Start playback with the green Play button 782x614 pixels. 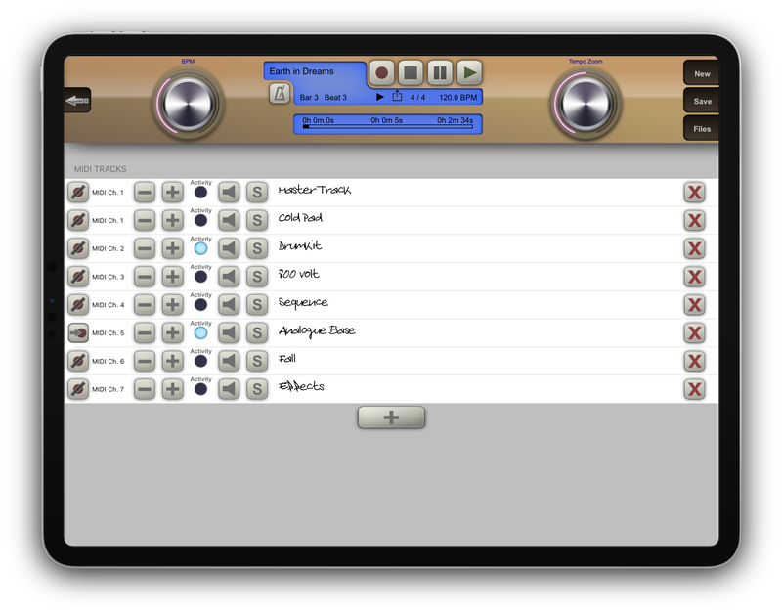[x=470, y=72]
